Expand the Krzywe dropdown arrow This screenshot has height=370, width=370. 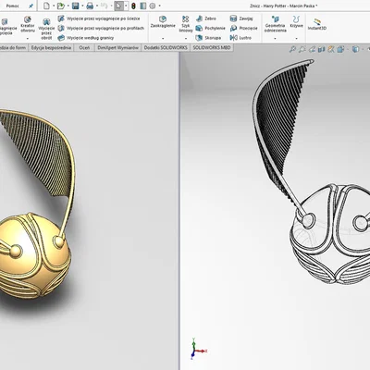(x=296, y=39)
